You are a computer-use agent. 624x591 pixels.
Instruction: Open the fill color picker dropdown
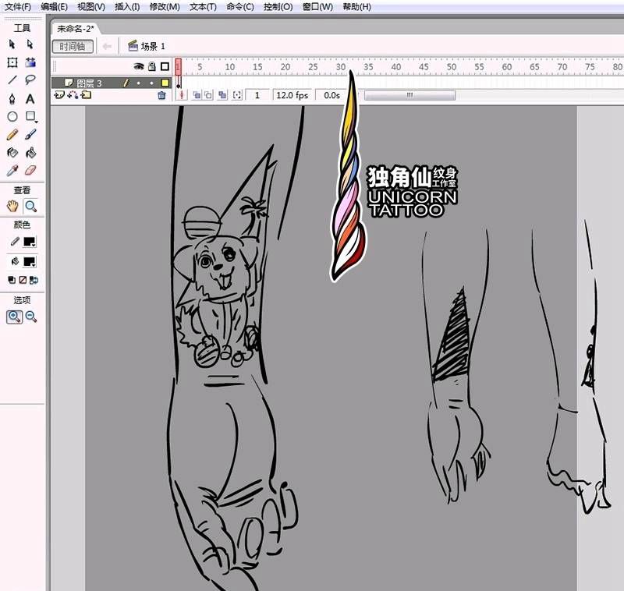(x=29, y=262)
